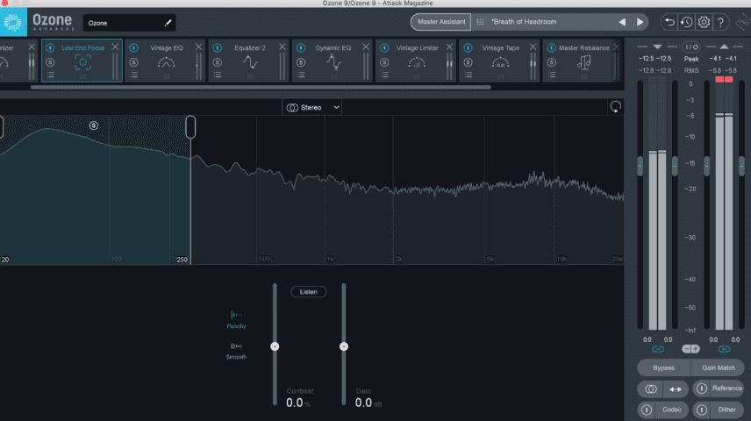
Task: Select the Punchy mode icon
Action: [x=236, y=315]
